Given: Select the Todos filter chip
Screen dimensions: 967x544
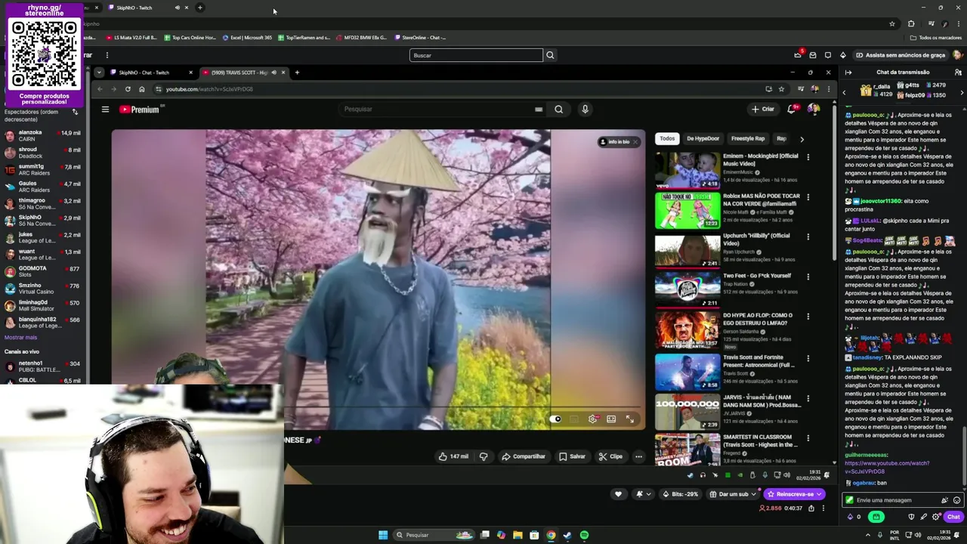Looking at the screenshot, I should pos(667,139).
